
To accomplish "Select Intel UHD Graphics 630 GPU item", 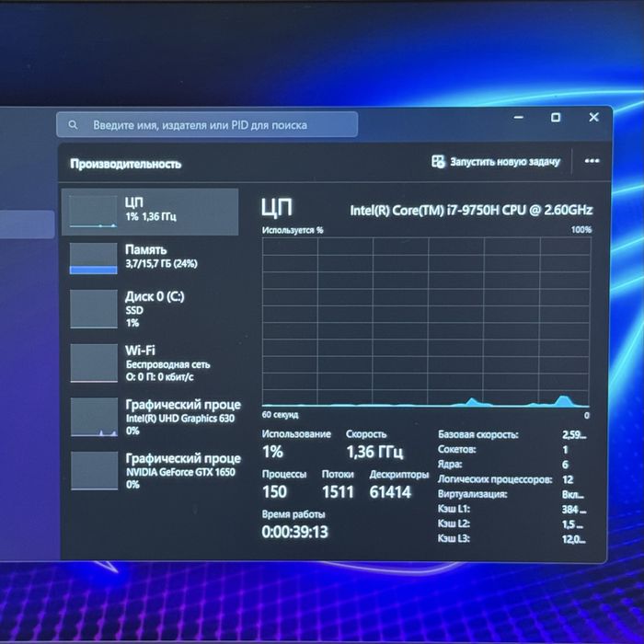I will click(150, 417).
